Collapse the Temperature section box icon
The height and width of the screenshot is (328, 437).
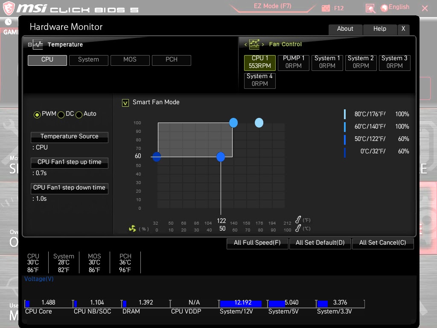pyautogui.click(x=30, y=44)
